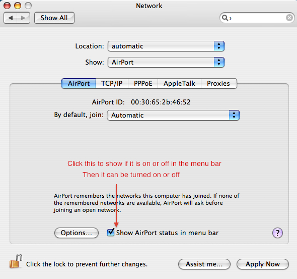Click the forward arrow in the toolbar
Image resolution: width=297 pixels, height=279 pixels.
pyautogui.click(x=23, y=18)
